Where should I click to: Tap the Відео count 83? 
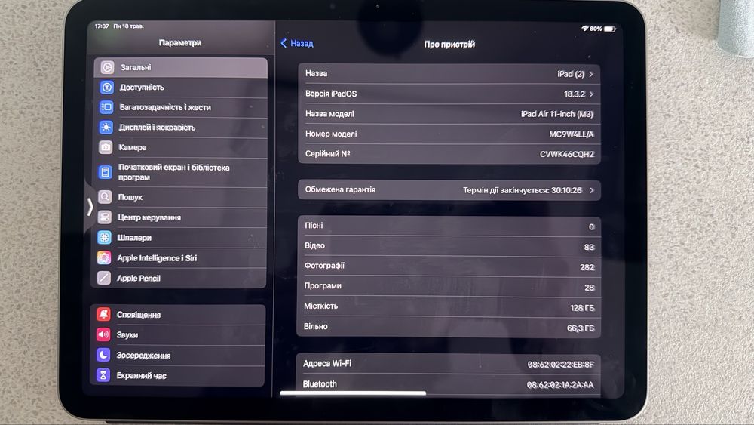[589, 247]
